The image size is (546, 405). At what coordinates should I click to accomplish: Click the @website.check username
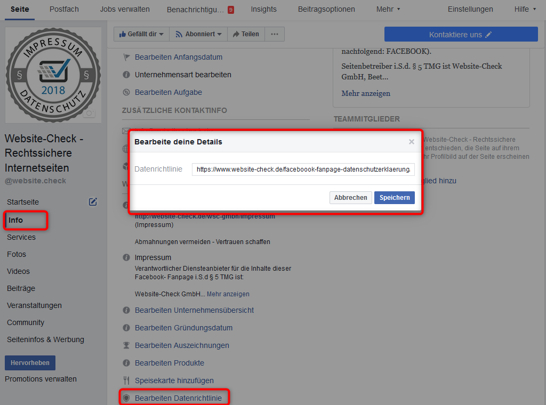tap(35, 181)
